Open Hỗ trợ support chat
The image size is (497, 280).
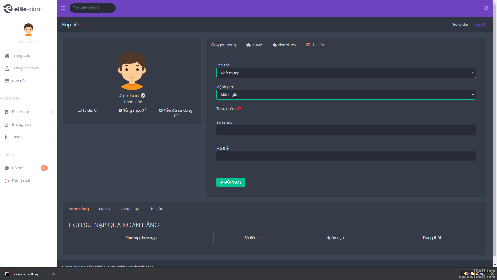17,168
